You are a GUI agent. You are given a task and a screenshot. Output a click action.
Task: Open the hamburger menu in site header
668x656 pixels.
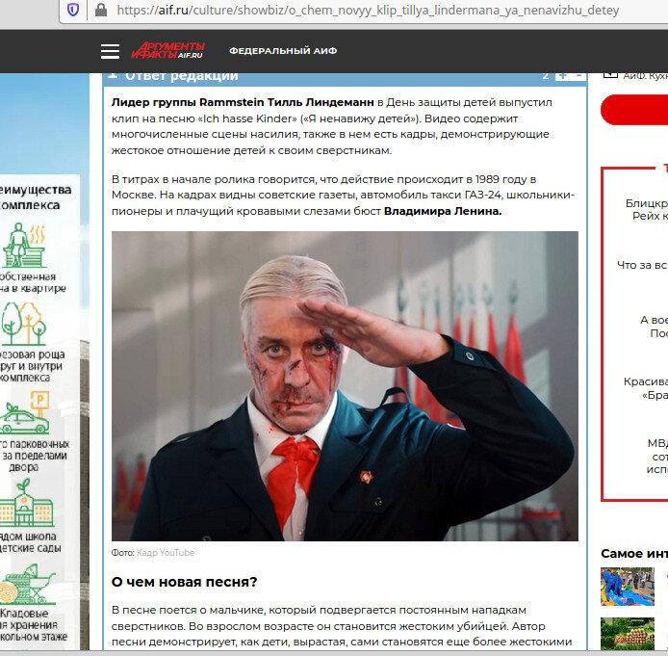pos(110,51)
